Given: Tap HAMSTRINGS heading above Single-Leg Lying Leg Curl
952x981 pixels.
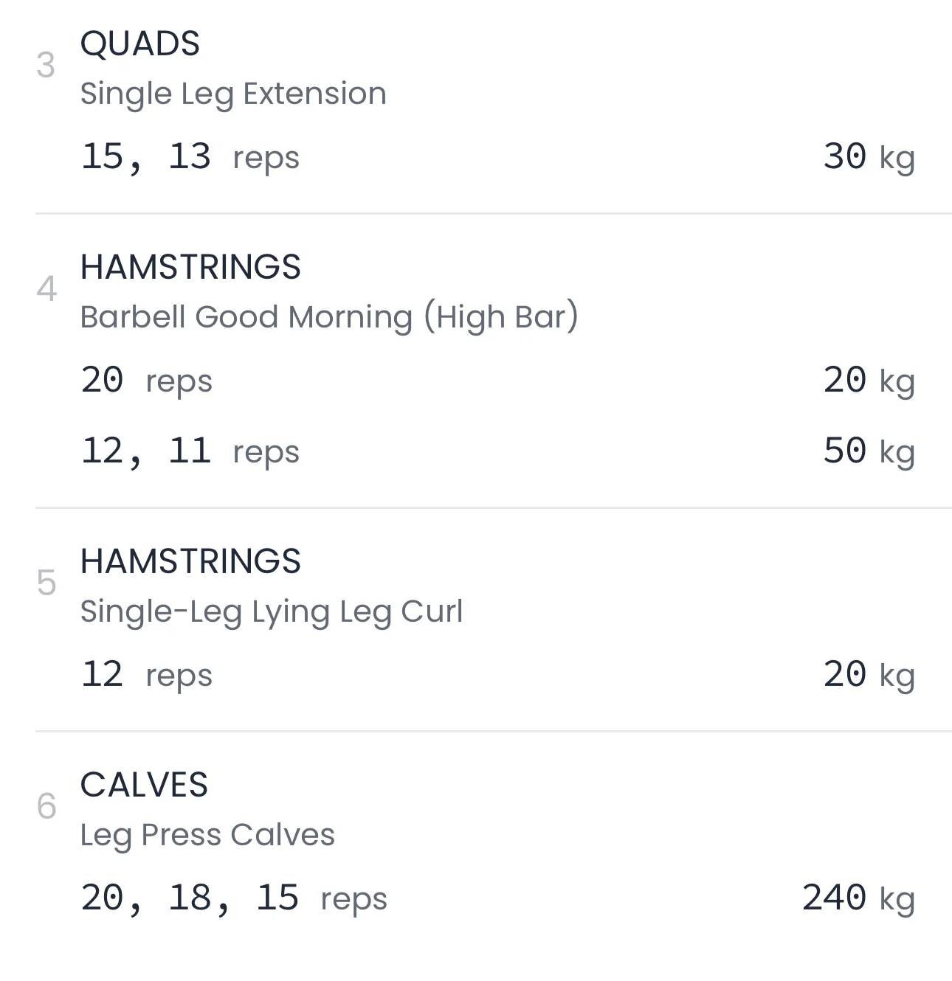Looking at the screenshot, I should [190, 561].
